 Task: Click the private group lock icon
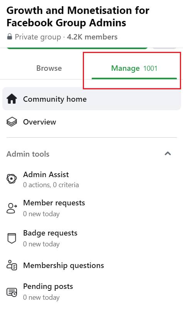pyautogui.click(x=9, y=37)
